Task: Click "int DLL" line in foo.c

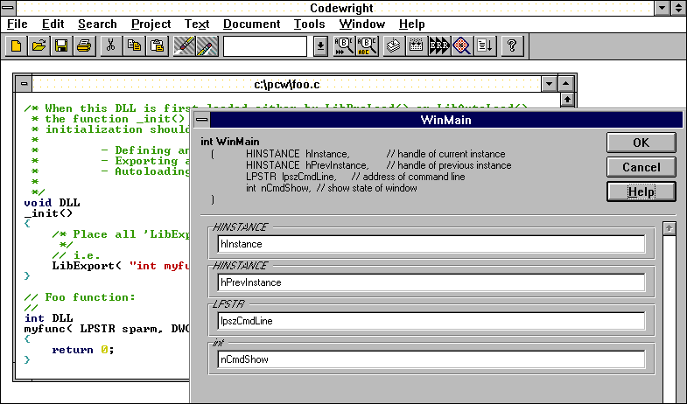Action: point(48,318)
